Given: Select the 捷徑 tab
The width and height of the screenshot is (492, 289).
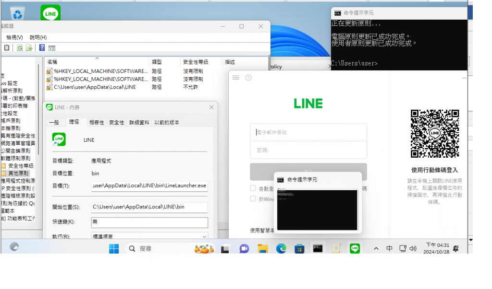Looking at the screenshot, I should [74, 122].
